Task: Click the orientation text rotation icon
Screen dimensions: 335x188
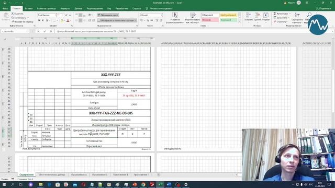Action: (x=90, y=15)
